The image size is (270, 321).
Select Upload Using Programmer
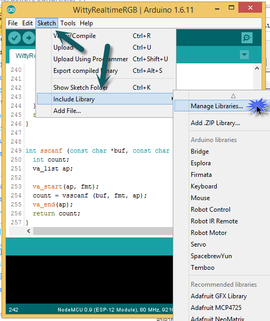tap(106, 59)
